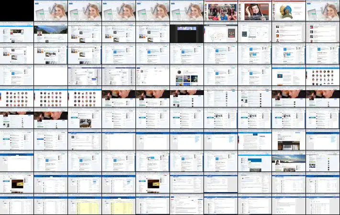
Task: Select the blue and gold helmet logo thumbnail
Action: coord(289,11)
